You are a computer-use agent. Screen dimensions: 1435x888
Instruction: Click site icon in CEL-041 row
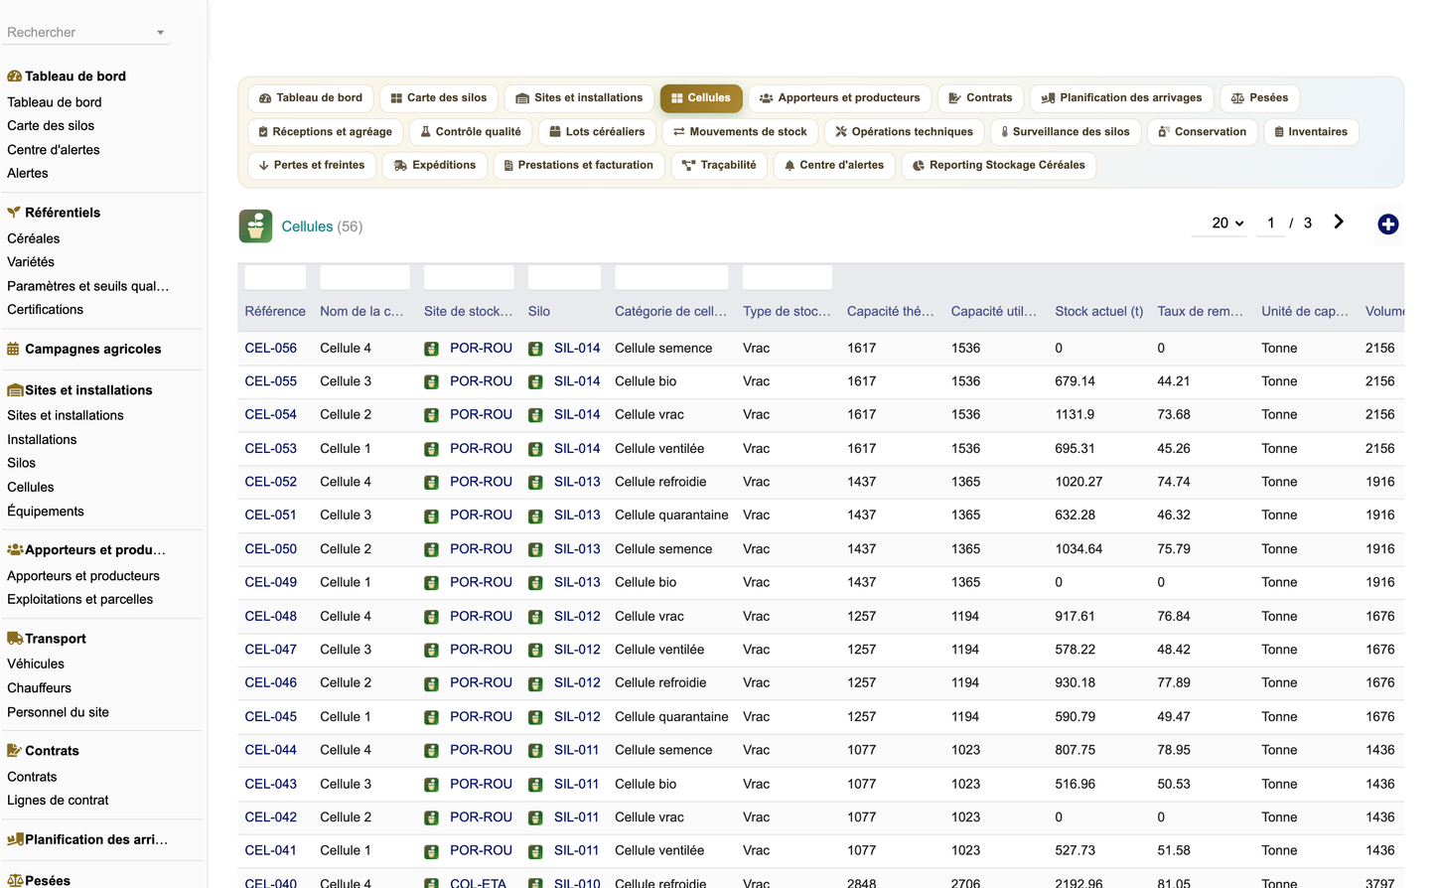431,851
